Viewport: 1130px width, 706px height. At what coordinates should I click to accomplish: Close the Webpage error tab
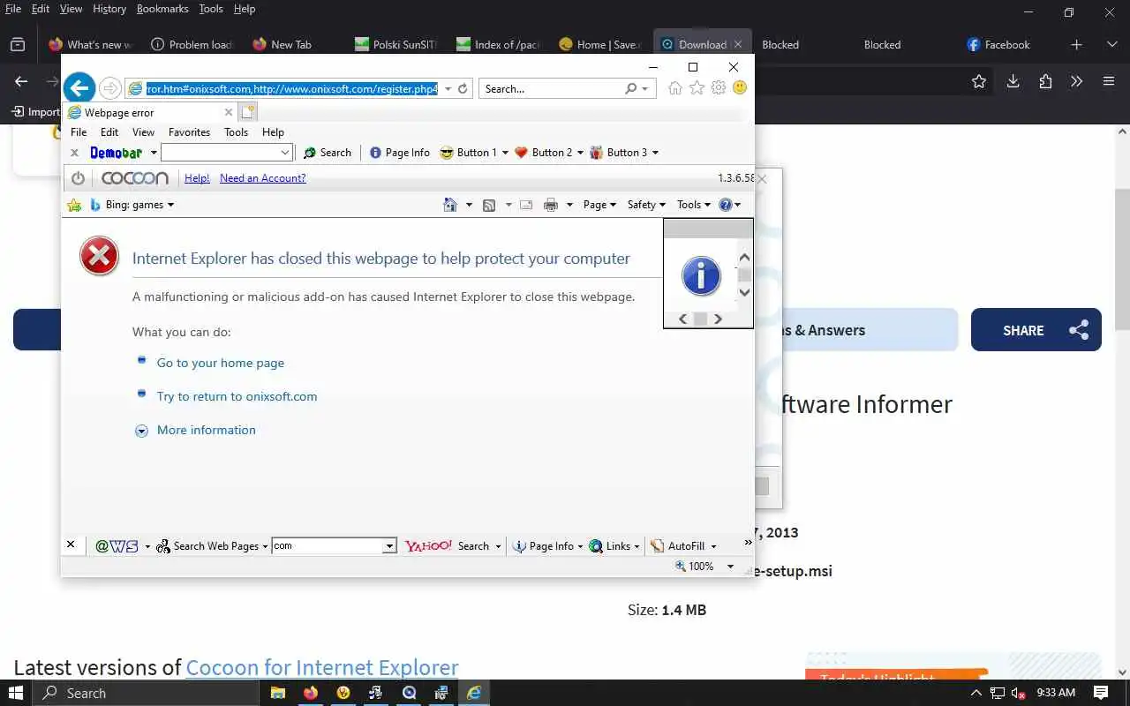coord(229,112)
